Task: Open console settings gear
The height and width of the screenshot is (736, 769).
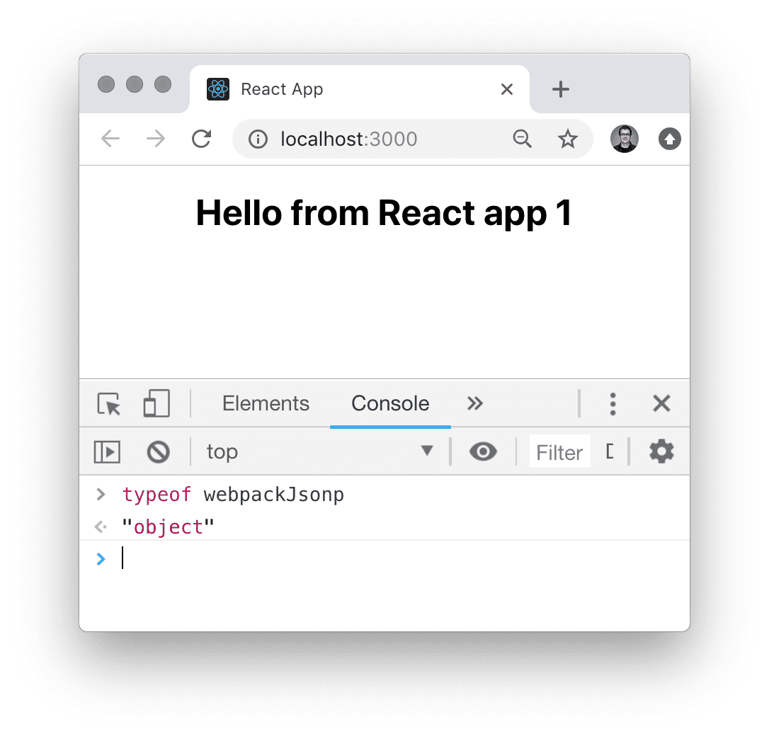Action: (x=661, y=452)
